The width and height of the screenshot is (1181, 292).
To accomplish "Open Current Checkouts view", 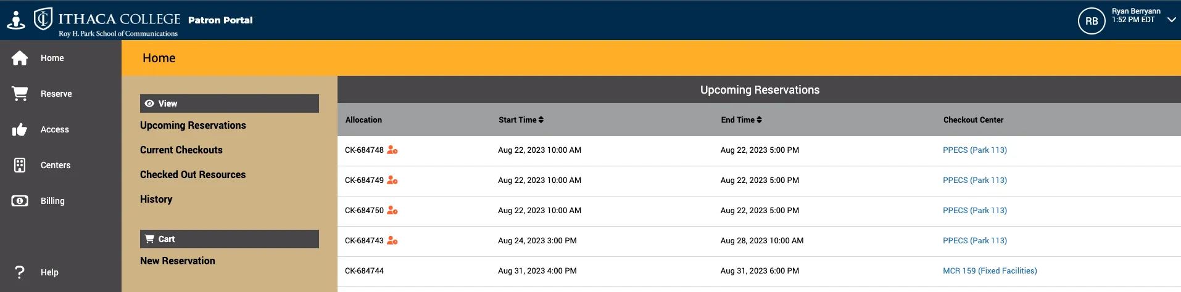I will point(181,150).
